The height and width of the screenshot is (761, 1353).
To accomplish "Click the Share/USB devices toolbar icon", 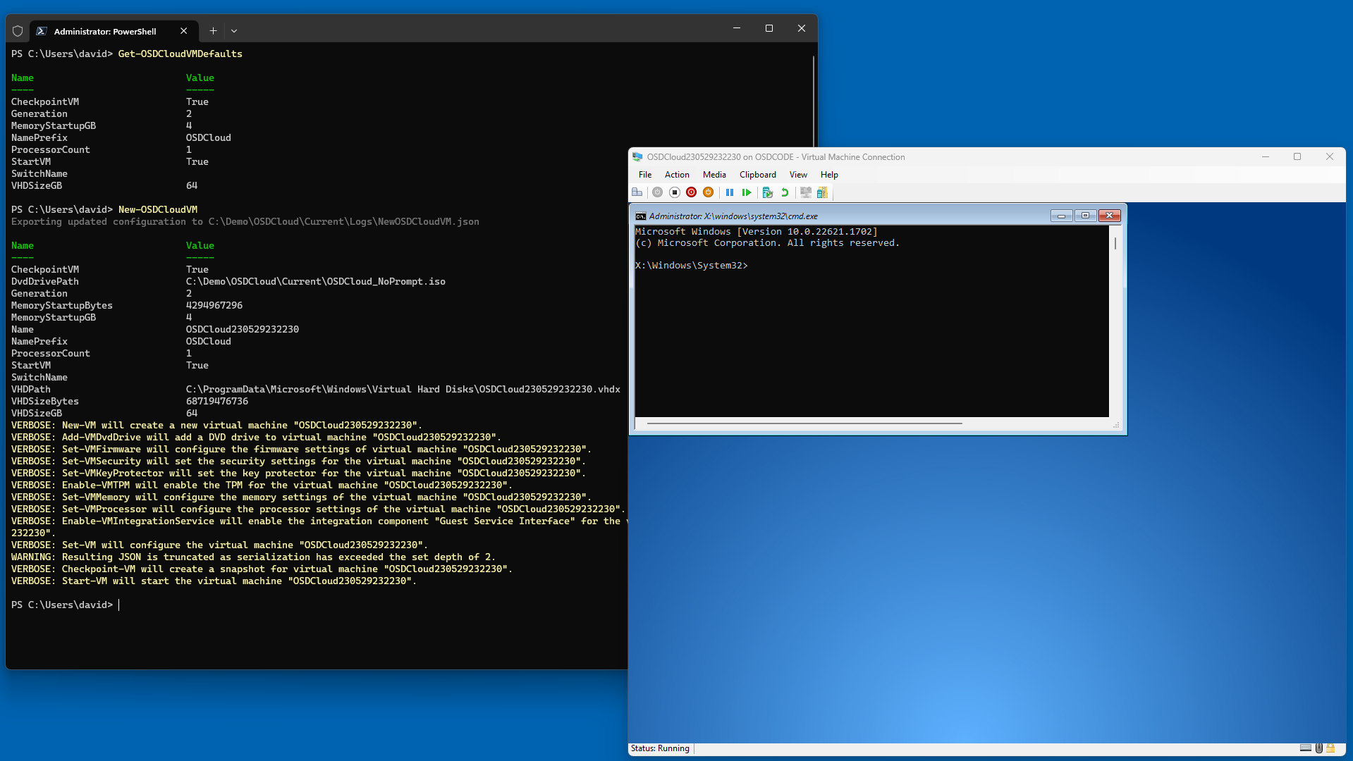I will (x=822, y=192).
